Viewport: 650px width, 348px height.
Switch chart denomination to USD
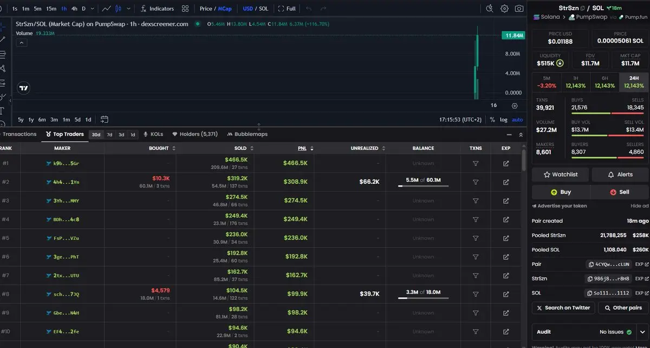tap(248, 9)
